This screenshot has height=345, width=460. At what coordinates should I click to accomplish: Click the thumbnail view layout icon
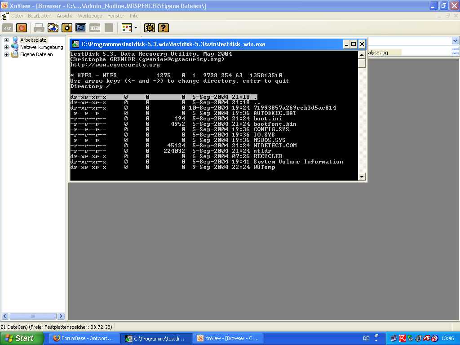click(x=127, y=28)
